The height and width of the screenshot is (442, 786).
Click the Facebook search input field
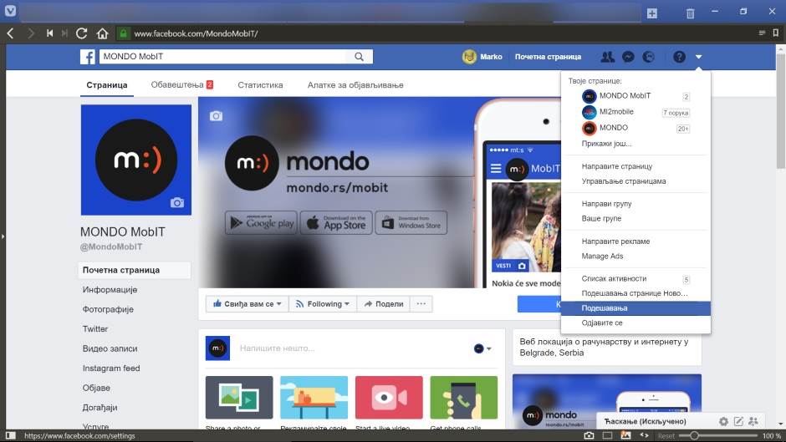pos(223,57)
